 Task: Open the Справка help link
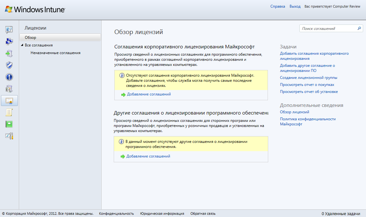click(277, 6)
